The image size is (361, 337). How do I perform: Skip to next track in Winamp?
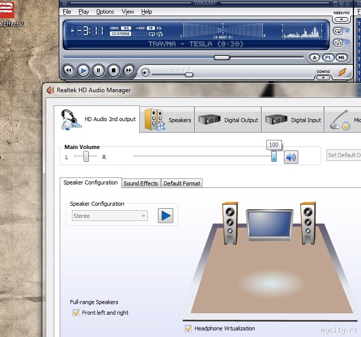(129, 70)
